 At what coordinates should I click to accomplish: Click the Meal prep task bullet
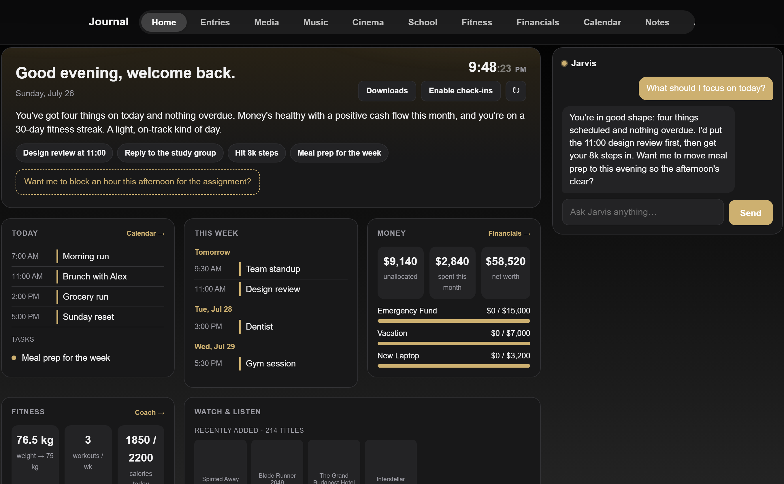pyautogui.click(x=14, y=358)
